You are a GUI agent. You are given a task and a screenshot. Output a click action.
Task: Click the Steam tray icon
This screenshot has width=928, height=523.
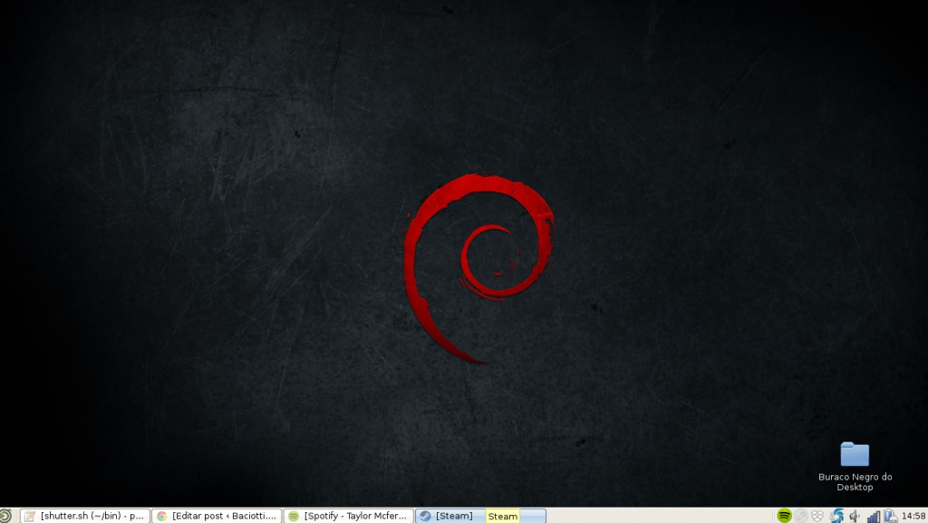click(x=801, y=516)
